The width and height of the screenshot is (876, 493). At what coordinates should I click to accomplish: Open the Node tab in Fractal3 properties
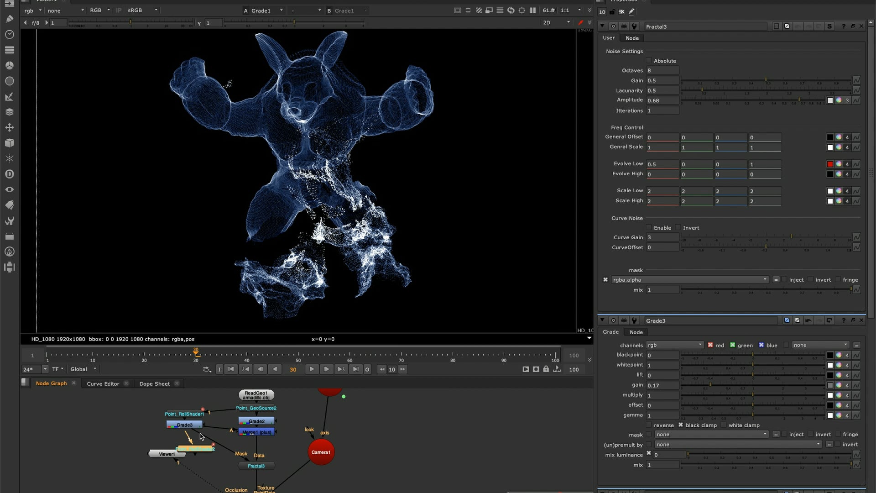click(632, 38)
